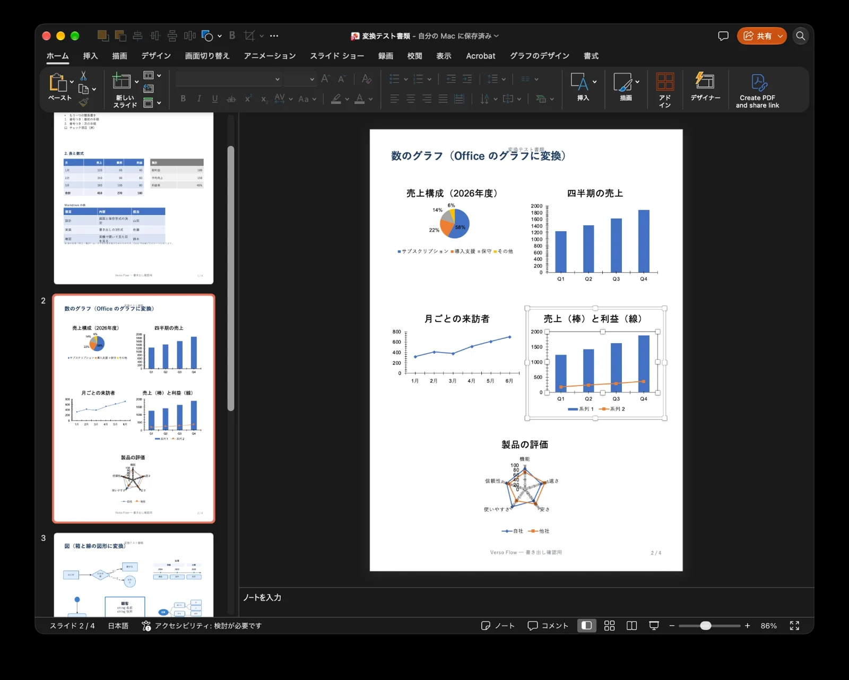The image size is (849, 680).
Task: Toggle normal view button in status bar
Action: (586, 626)
